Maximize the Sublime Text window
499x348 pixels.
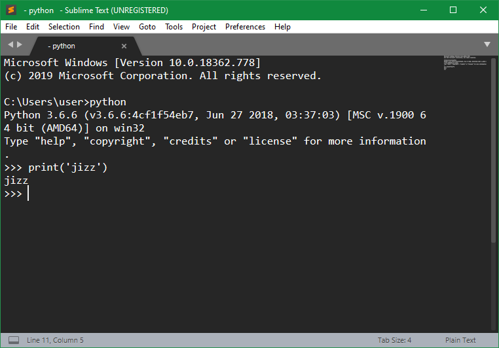[x=453, y=10]
